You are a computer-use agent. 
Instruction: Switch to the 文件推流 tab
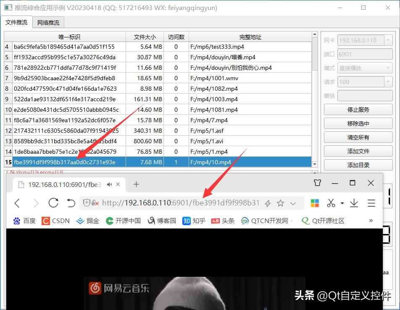[x=17, y=22]
